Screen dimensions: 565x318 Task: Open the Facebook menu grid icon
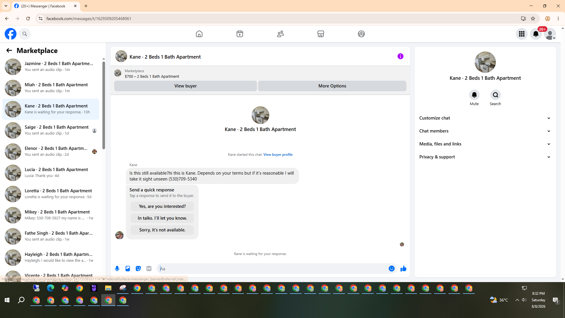tap(522, 34)
